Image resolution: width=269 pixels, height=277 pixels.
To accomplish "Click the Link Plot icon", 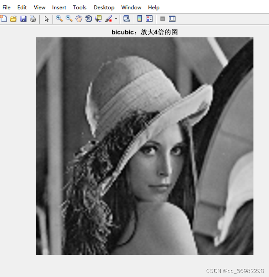I will pos(126,19).
